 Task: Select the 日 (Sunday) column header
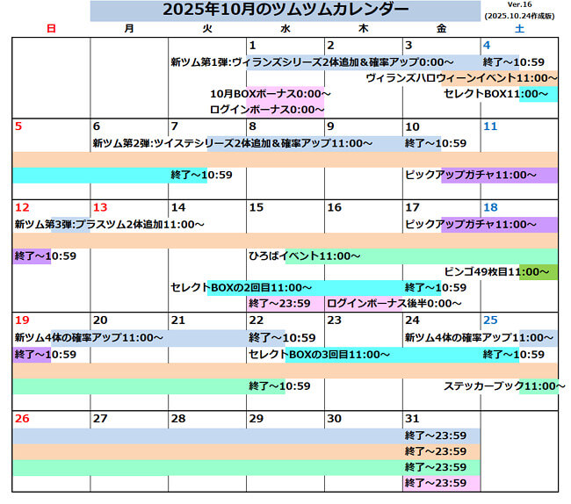(x=51, y=29)
